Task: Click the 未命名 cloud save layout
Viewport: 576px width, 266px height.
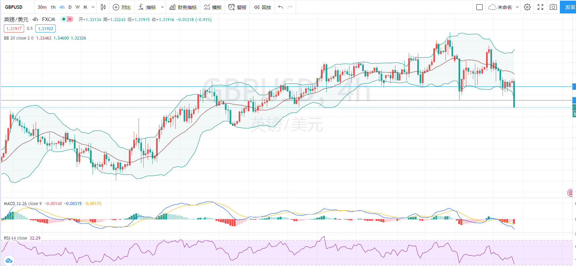Action: tap(500, 7)
